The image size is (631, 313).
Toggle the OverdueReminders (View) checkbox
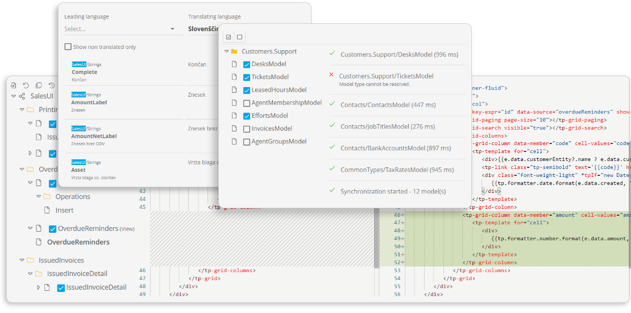52,229
